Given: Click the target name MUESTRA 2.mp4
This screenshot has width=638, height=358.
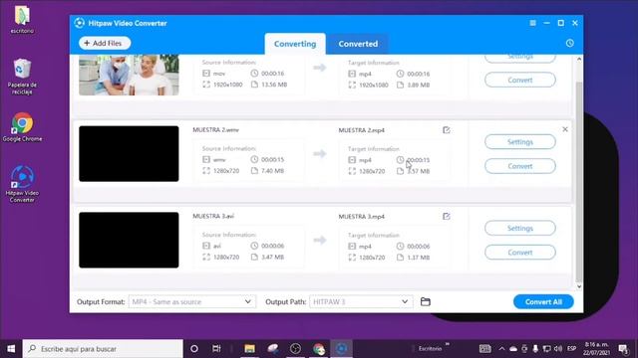Looking at the screenshot, I should tap(361, 130).
